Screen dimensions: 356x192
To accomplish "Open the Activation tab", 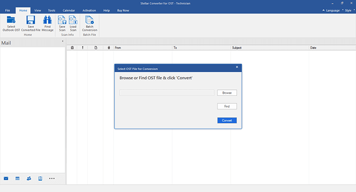I will (x=89, y=10).
